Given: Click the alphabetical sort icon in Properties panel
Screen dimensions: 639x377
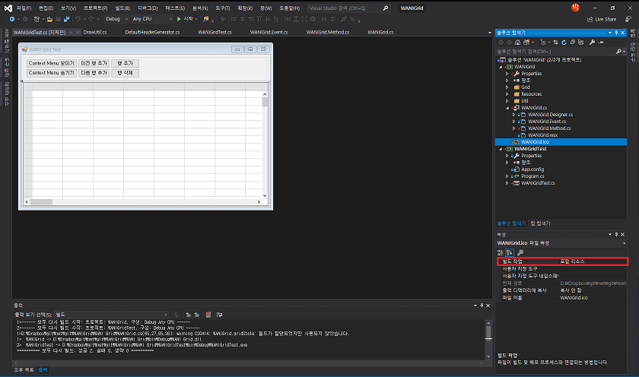Looking at the screenshot, I should pyautogui.click(x=510, y=253).
